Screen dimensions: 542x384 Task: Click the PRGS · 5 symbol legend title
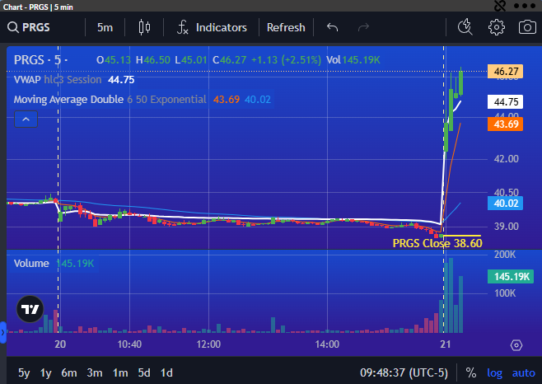point(41,60)
